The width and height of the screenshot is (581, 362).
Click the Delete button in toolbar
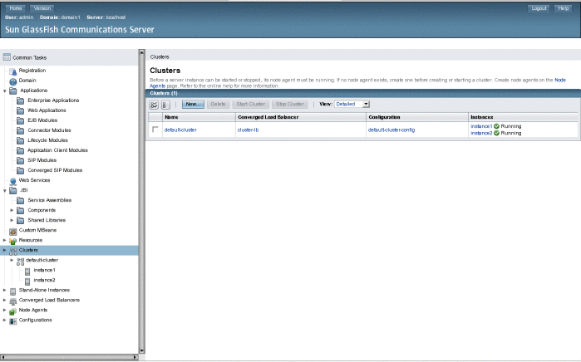point(219,105)
